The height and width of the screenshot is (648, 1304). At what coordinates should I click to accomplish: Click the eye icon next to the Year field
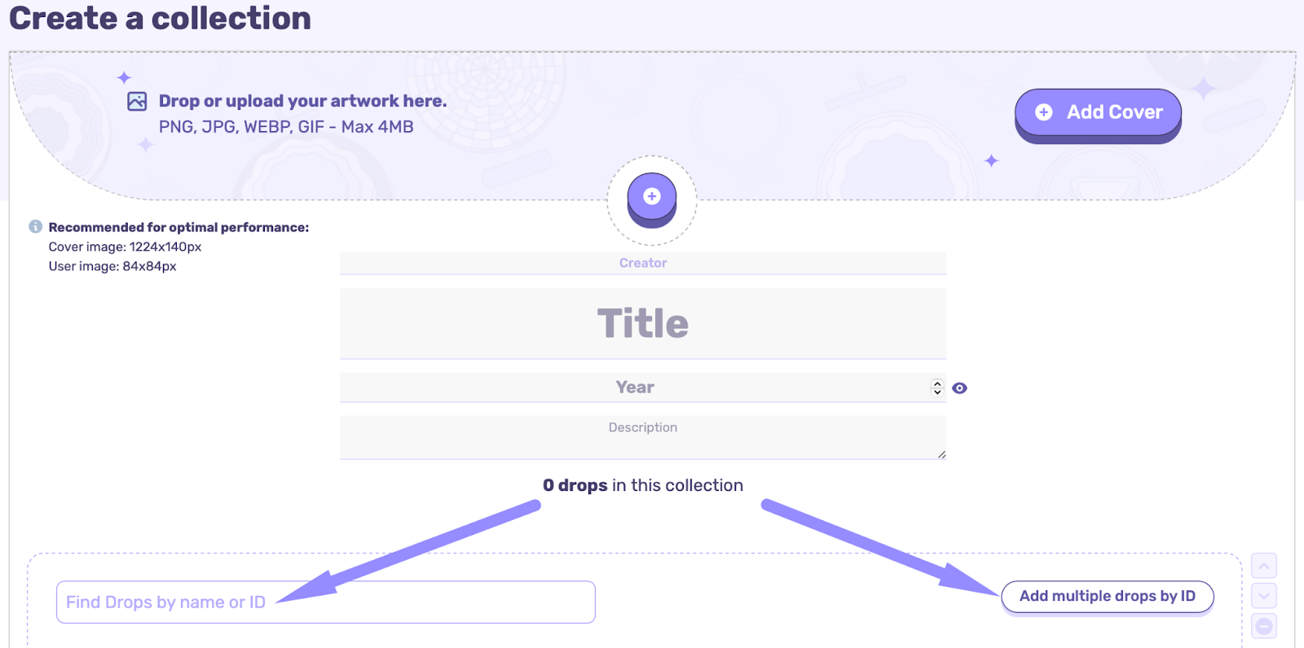(x=959, y=388)
